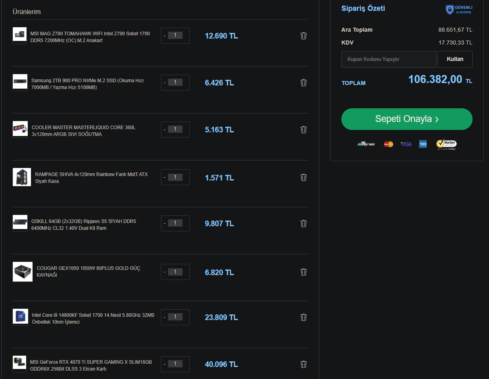Decrease quantity of MSI Z790 motherboard
This screenshot has width=489, height=379.
point(164,36)
